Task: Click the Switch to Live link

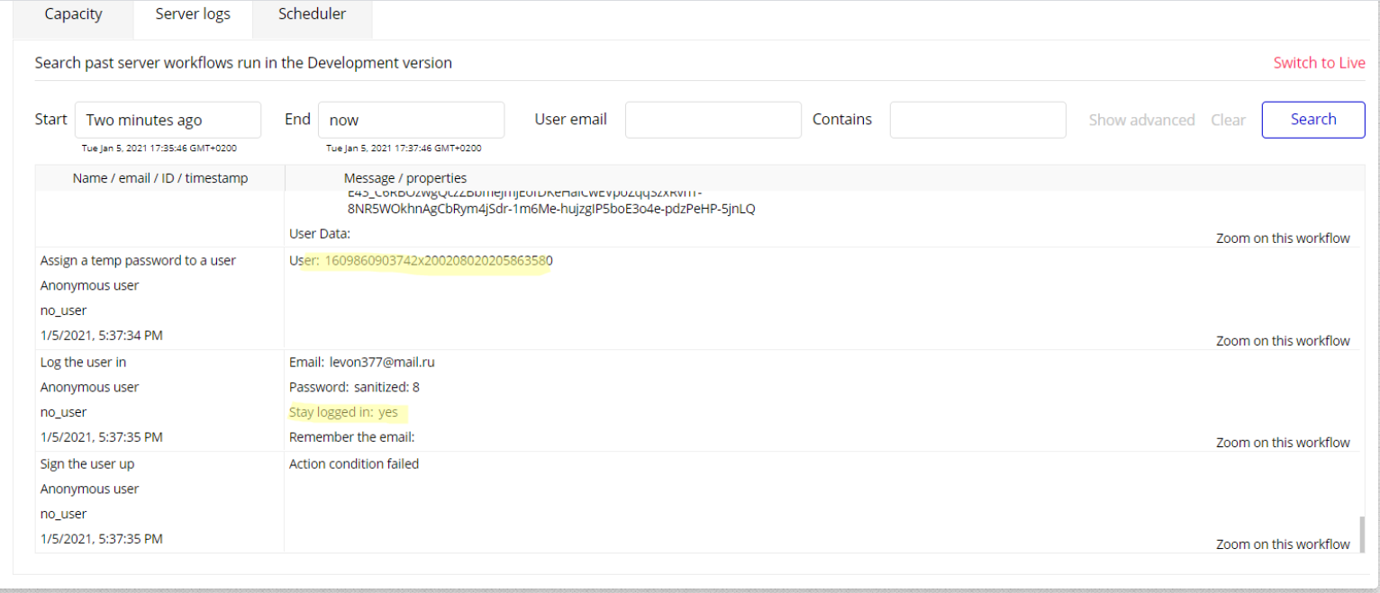Action: pos(1319,63)
